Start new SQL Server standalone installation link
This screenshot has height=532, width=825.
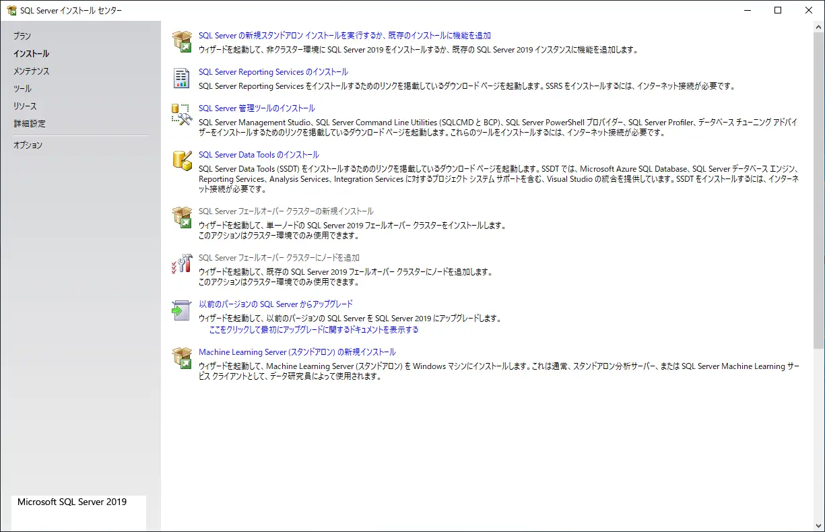pos(345,35)
